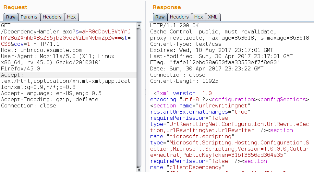The image size is (314, 172).
Task: Click the 'Host: umbraco.example.com' line
Action: 42,50
